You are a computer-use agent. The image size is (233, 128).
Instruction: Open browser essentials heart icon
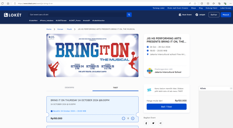point(225,3)
